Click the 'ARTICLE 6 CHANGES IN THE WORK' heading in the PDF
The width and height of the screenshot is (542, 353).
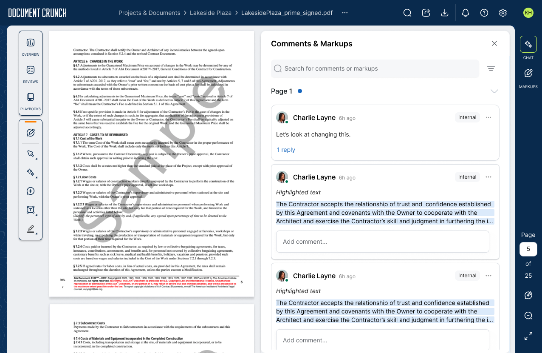click(98, 62)
